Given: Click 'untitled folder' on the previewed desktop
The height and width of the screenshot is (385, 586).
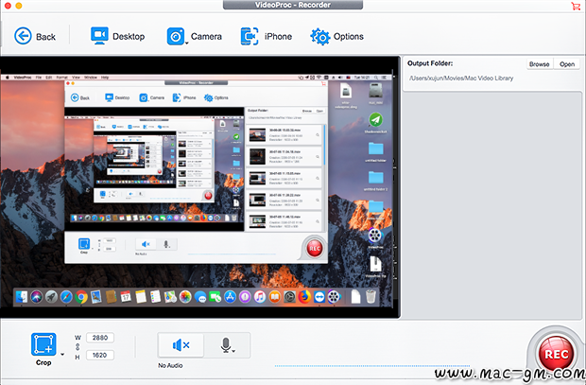Looking at the screenshot, I should [375, 149].
